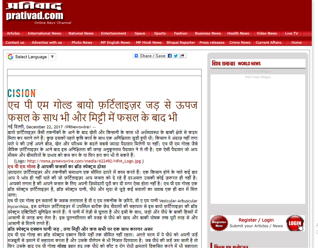Viewport: 318px width, 248px height.
Task: Click the article headline 'एच पी एम गोल्ड बायो फ़र्टिलाइज़र'
Action: coord(103,111)
